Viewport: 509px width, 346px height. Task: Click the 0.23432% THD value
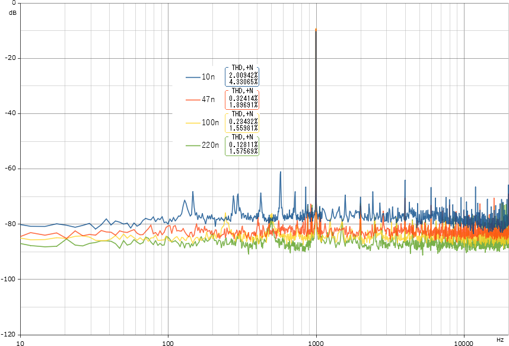243,122
